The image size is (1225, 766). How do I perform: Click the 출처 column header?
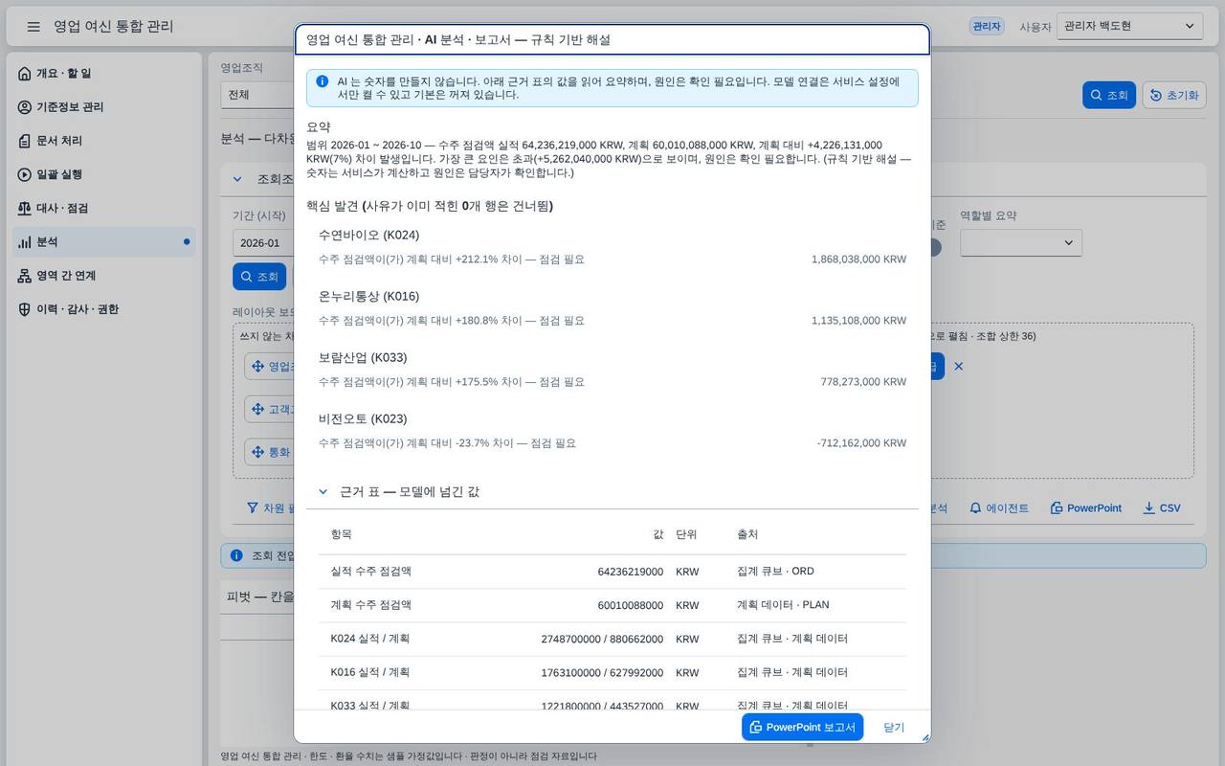tap(747, 534)
